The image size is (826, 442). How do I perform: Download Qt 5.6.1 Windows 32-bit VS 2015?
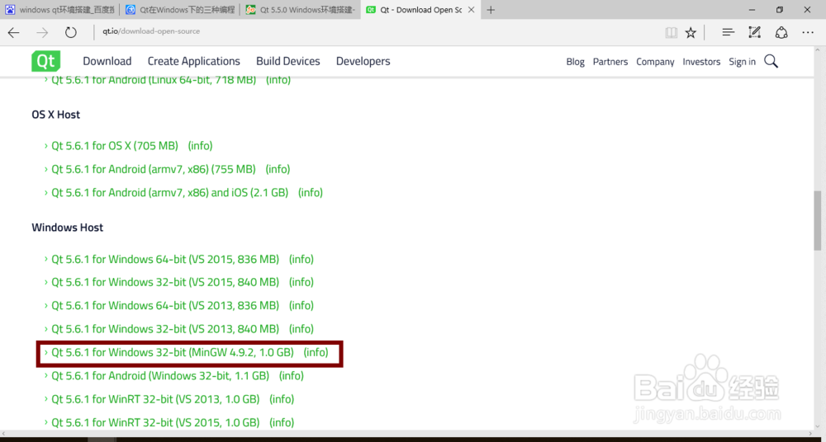(165, 283)
